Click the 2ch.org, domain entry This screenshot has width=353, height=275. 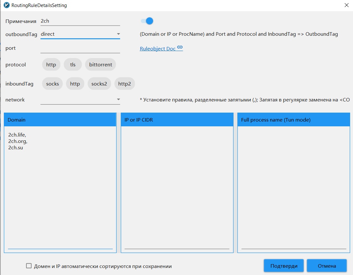18,141
